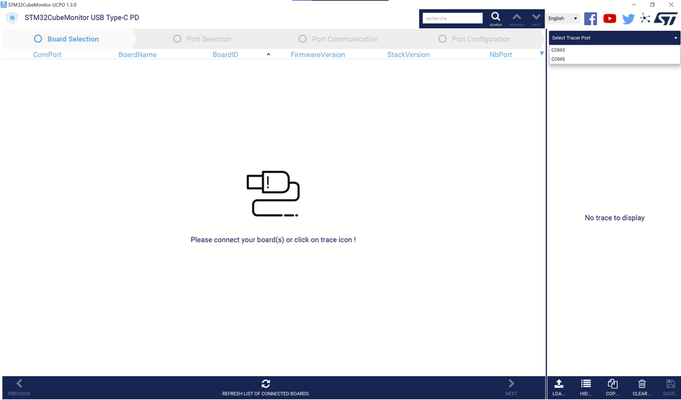Open the Facebook link icon
Image resolution: width=681 pixels, height=400 pixels.
(590, 18)
